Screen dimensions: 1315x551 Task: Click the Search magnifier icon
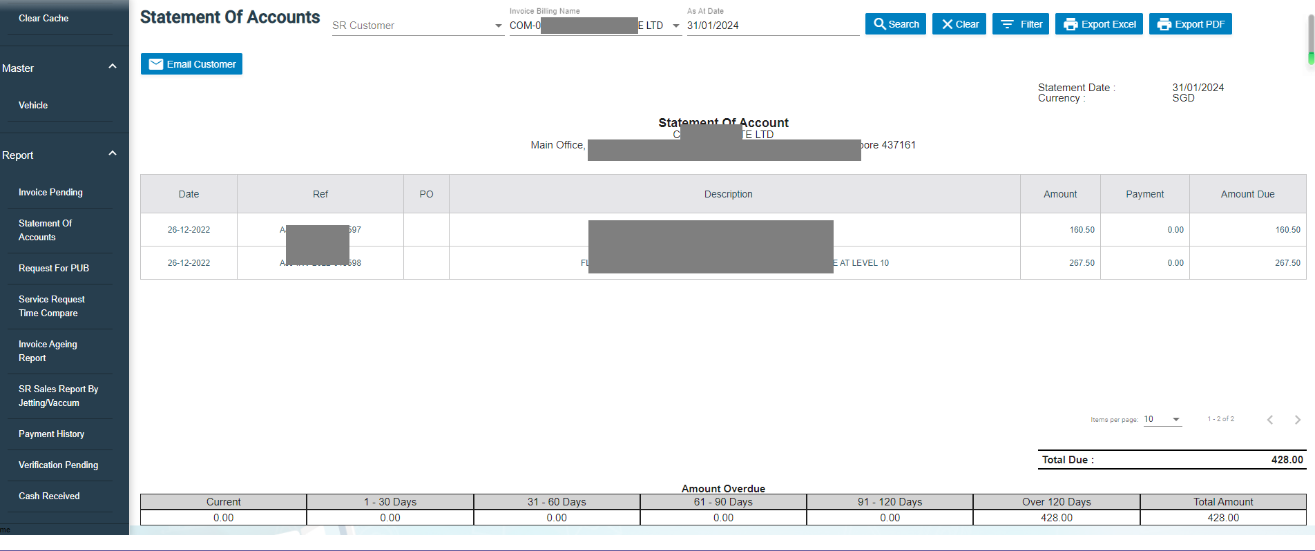coord(879,24)
